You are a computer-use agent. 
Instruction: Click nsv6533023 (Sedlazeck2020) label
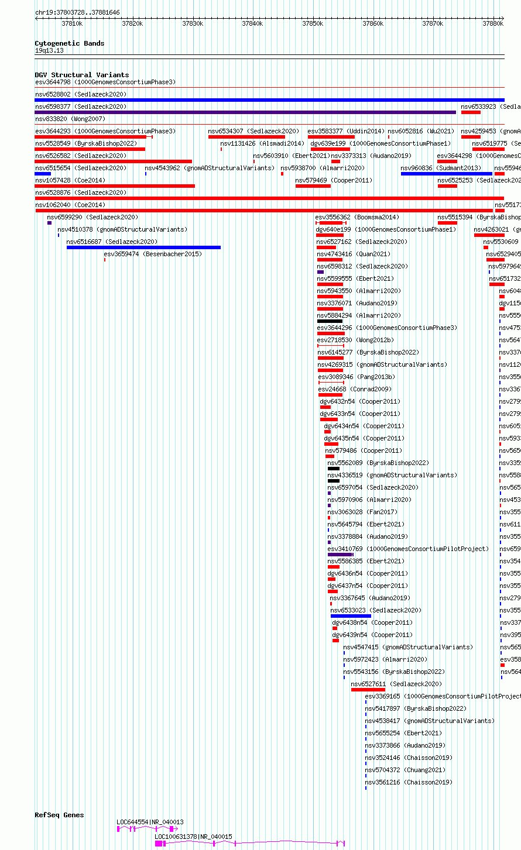point(376,610)
